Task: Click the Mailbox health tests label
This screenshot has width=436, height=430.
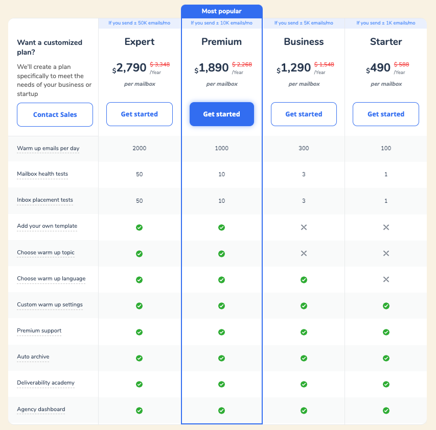Action: 42,174
